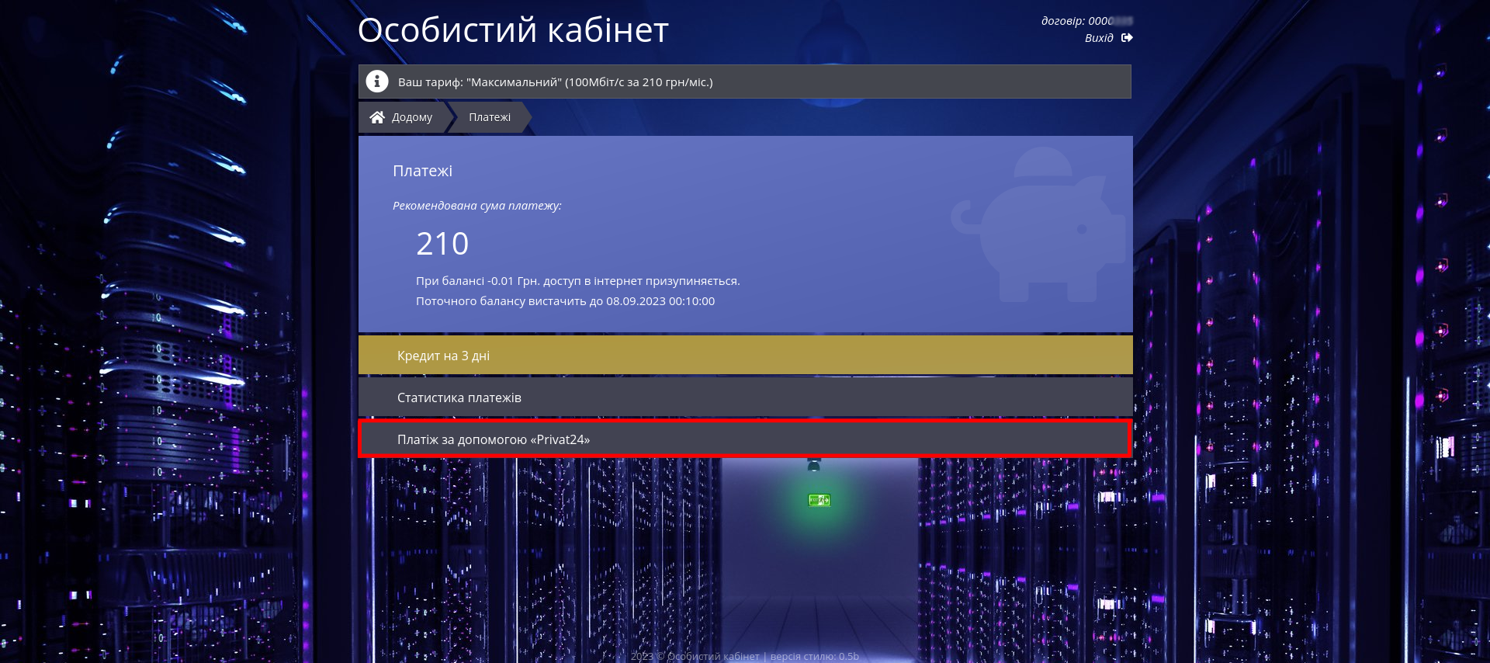
Task: Click the logout arrow icon
Action: (x=1127, y=38)
